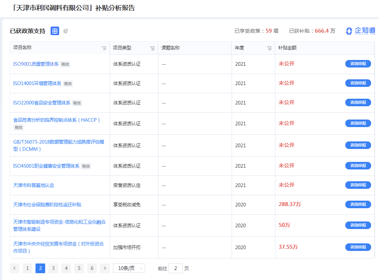379x280 pixels.
Task: Switch to table view icon
Action: pos(55,31)
